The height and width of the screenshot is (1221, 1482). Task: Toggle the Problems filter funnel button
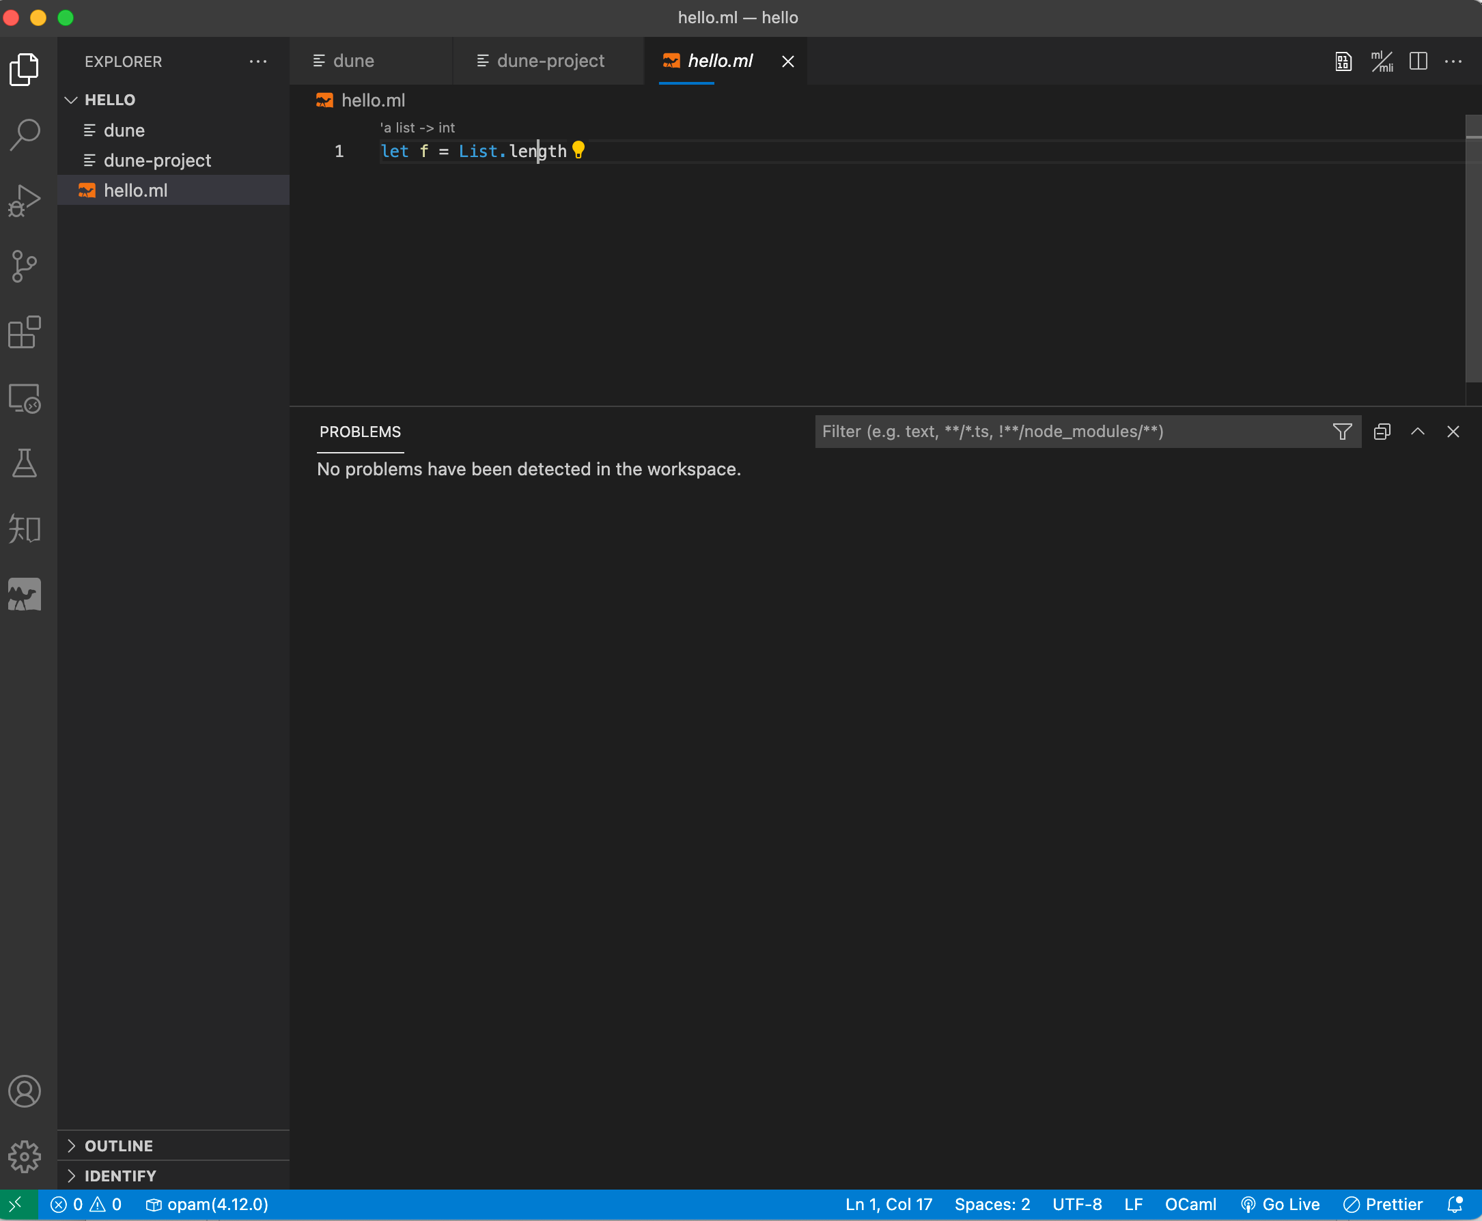(x=1342, y=432)
